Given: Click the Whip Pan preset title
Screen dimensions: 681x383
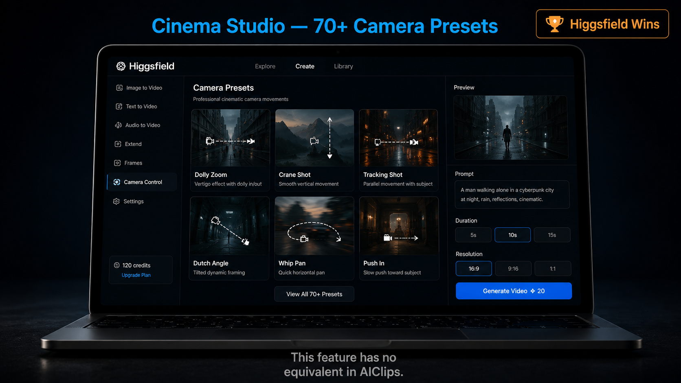Looking at the screenshot, I should point(292,263).
